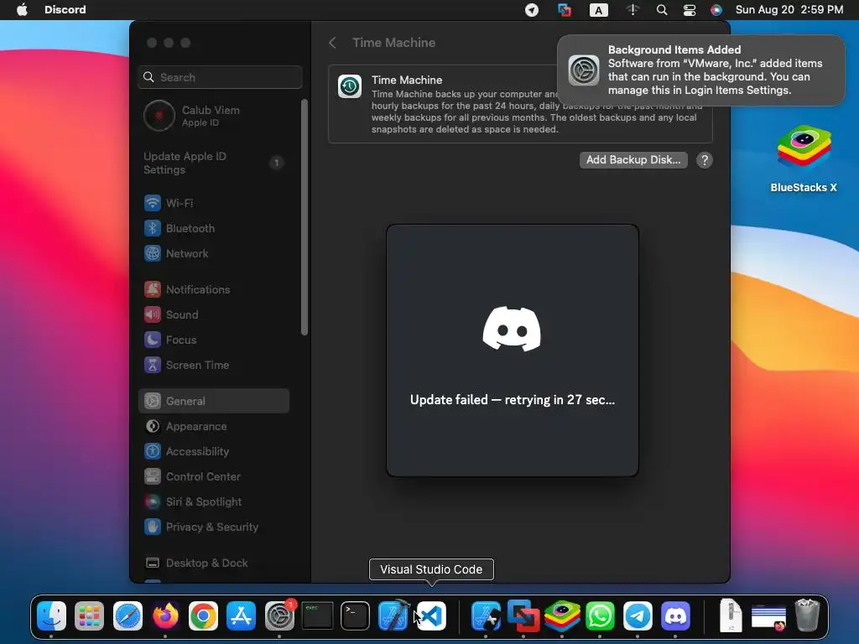The image size is (859, 644).
Task: Open Telegram from the Dock
Action: (638, 616)
